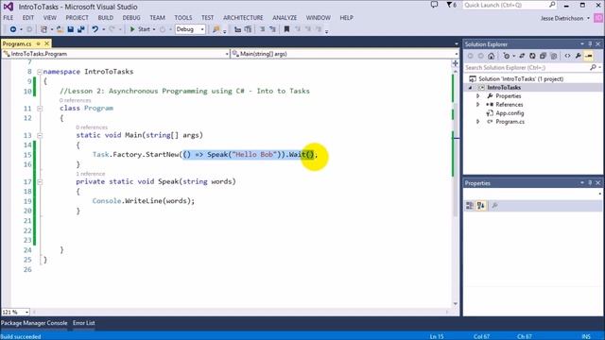Open the BUILD menu

(105, 18)
